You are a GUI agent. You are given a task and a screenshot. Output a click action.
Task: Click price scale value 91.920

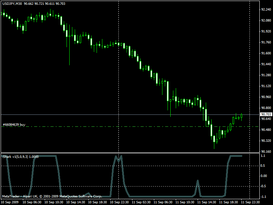pyautogui.click(x=266, y=31)
